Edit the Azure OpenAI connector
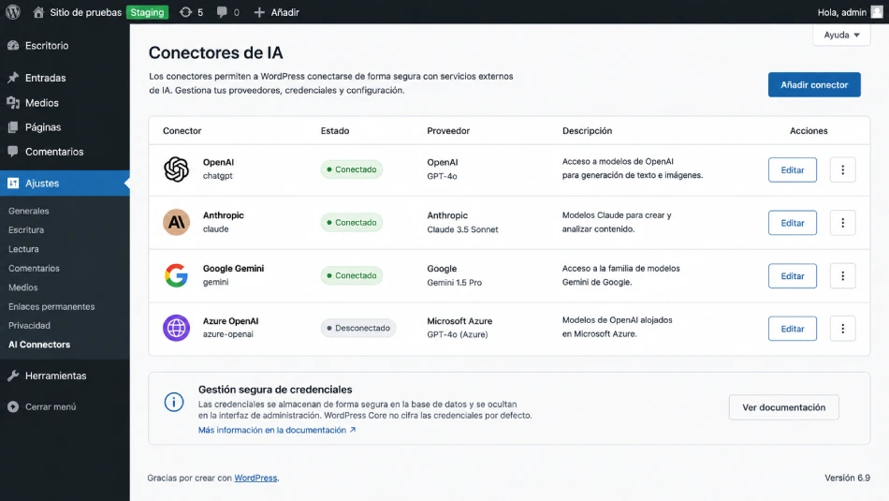Image resolution: width=889 pixels, height=501 pixels. click(x=792, y=329)
